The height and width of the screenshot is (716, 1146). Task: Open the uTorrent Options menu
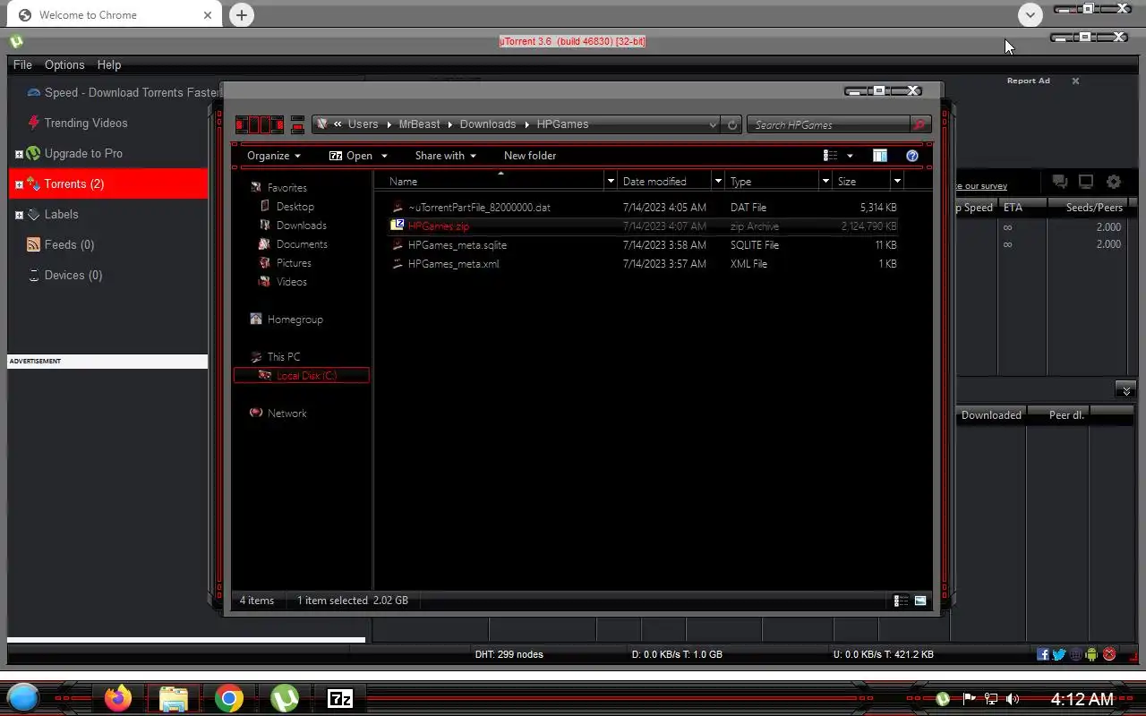[64, 64]
